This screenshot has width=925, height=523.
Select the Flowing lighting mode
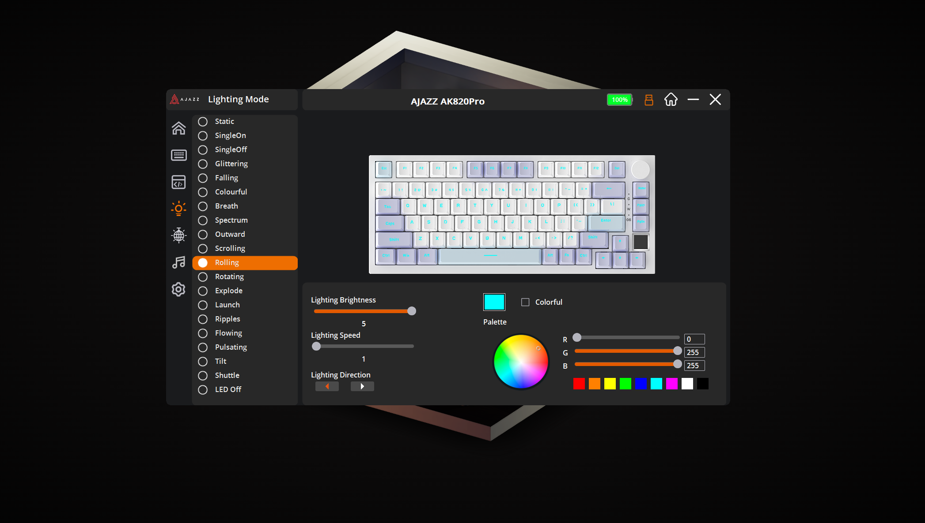[245, 333]
